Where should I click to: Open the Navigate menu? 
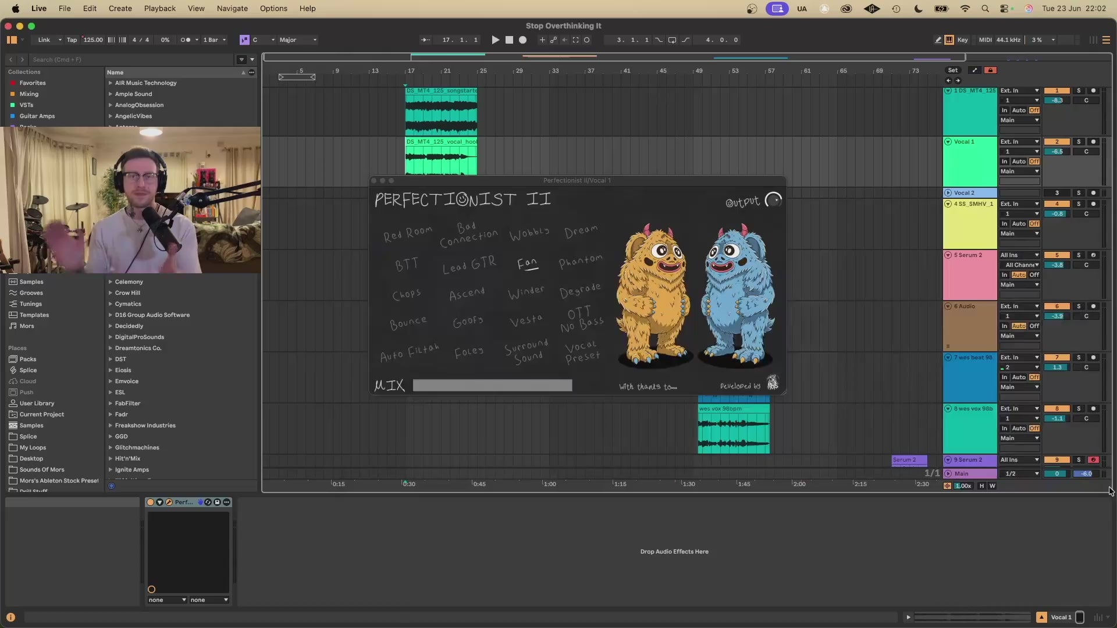(232, 9)
